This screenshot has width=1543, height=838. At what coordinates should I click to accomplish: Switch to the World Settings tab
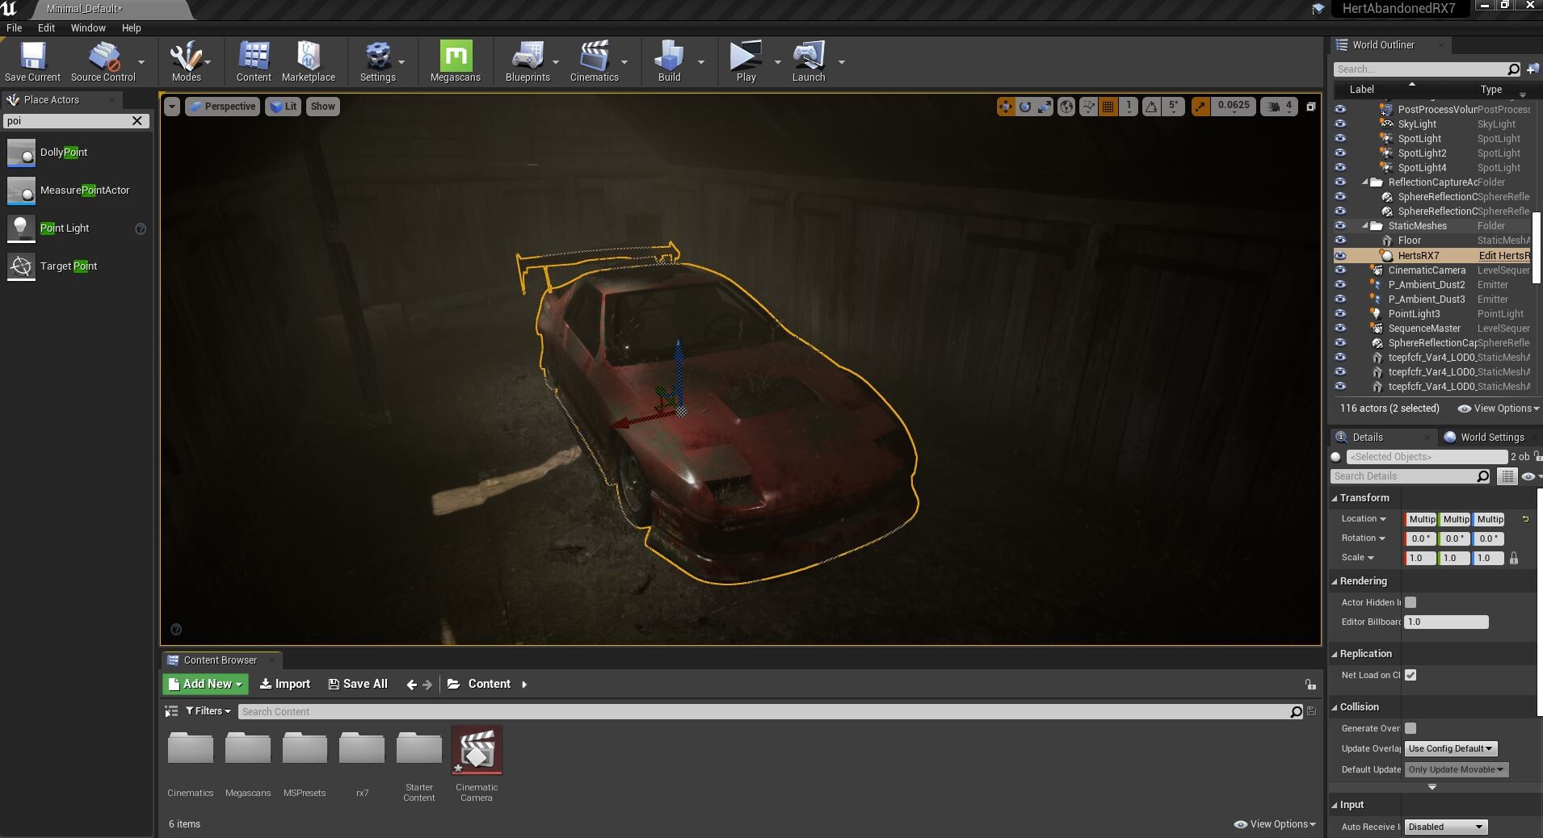[x=1490, y=437]
